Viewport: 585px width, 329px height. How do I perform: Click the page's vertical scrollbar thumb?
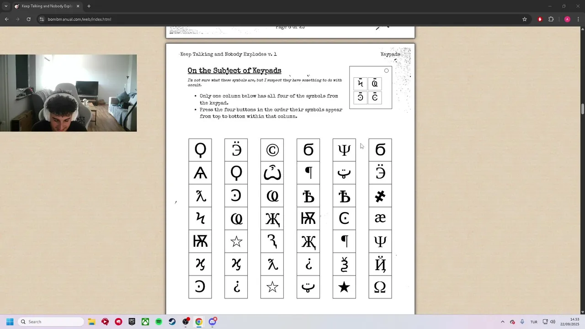tap(582, 109)
